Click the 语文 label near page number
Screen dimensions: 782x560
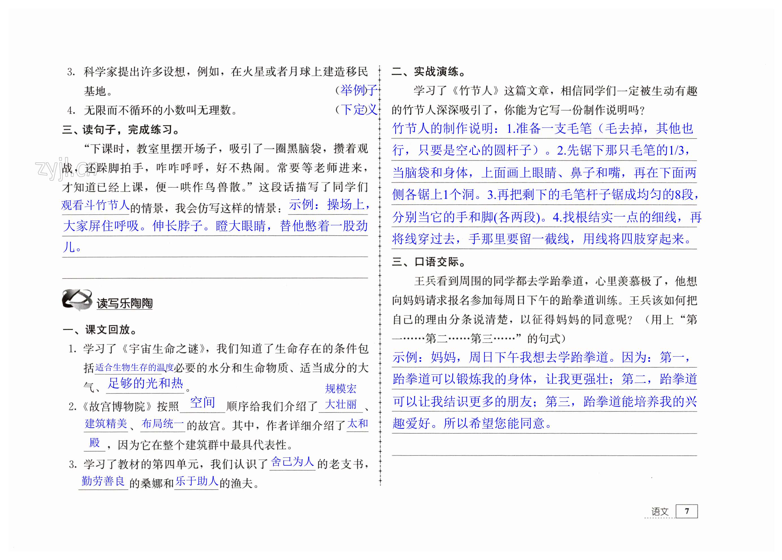(660, 511)
